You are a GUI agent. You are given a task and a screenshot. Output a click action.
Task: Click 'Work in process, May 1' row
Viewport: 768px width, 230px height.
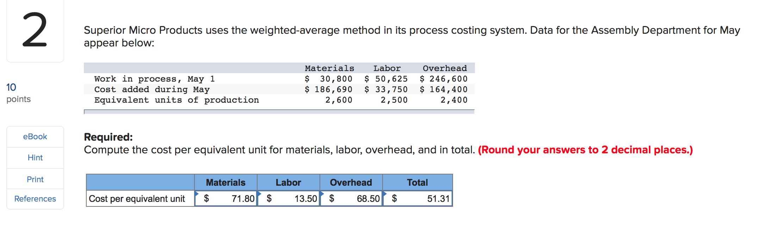point(279,79)
